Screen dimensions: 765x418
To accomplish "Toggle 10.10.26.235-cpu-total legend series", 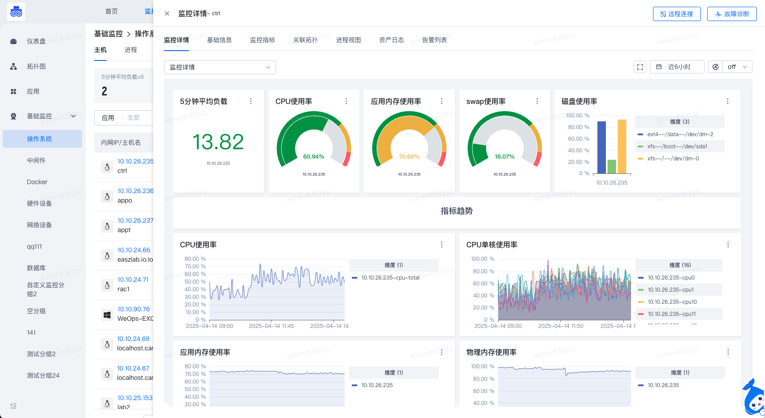I will 390,278.
